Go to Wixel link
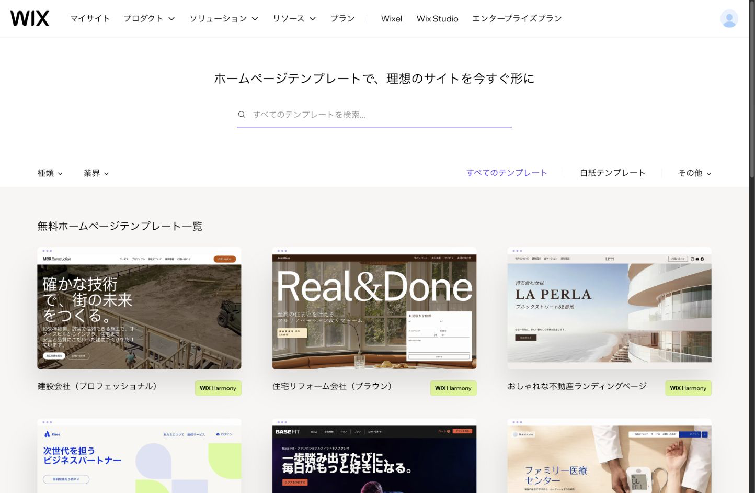 [x=392, y=18]
